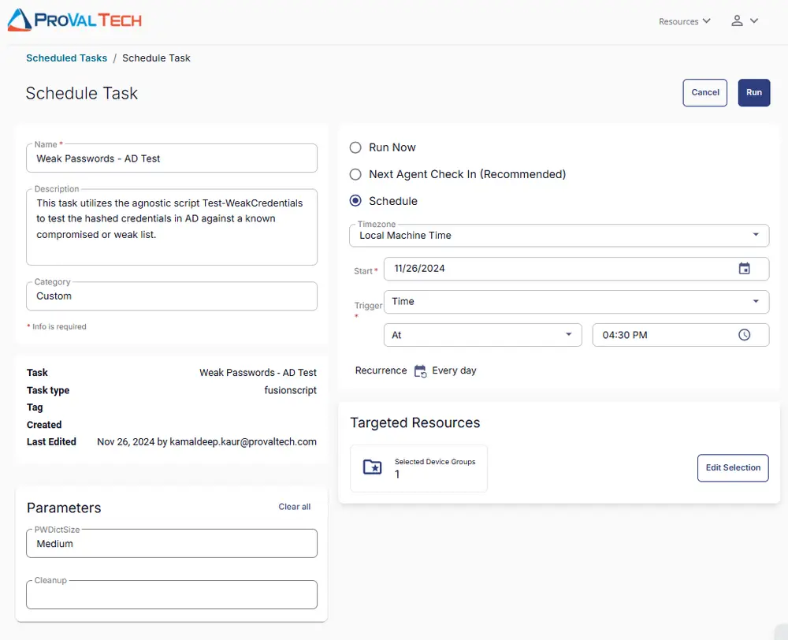Click the Weak Passwords - AD Test task value

[x=258, y=373]
